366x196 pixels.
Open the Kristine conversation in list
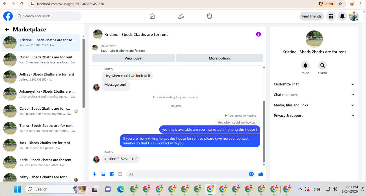pos(41,43)
